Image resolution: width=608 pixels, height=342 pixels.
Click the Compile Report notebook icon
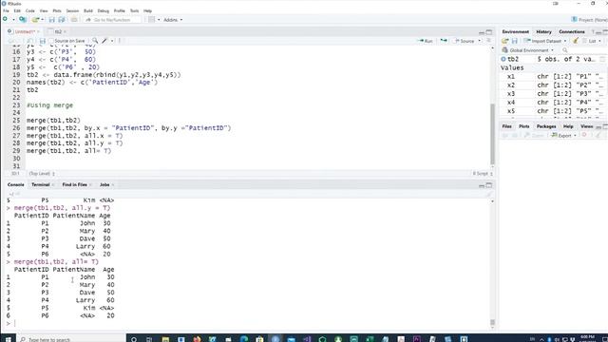pyautogui.click(x=120, y=41)
